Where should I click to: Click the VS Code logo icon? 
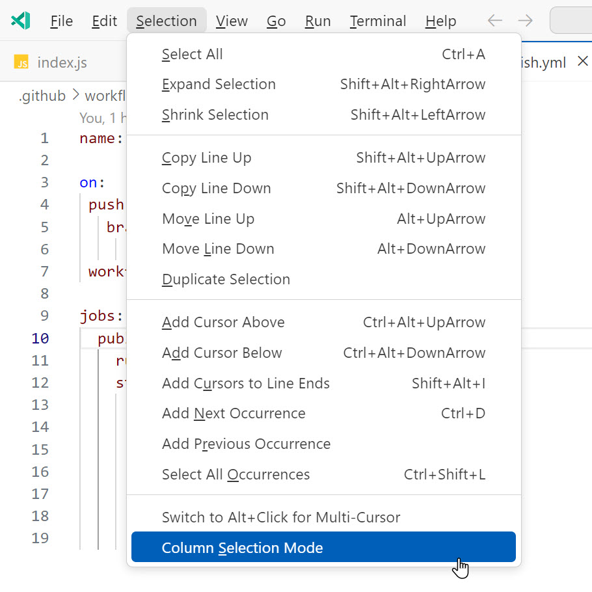click(21, 21)
